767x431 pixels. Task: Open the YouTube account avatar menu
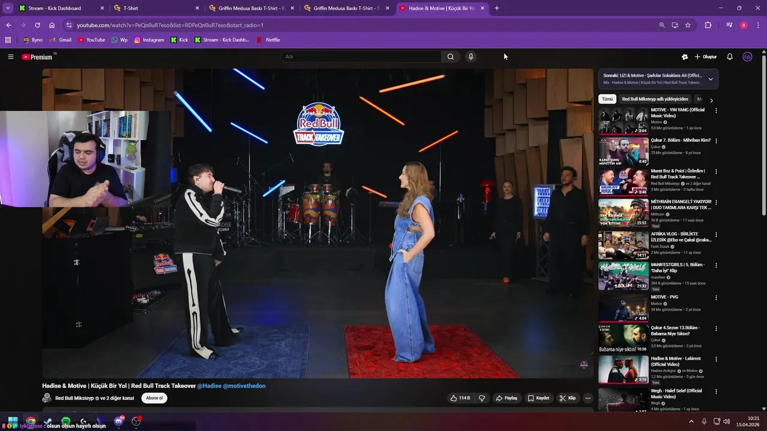pyautogui.click(x=747, y=57)
